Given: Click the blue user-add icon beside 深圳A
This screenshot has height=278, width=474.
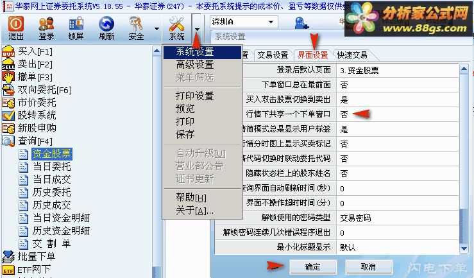Looking at the screenshot, I should [x=301, y=22].
